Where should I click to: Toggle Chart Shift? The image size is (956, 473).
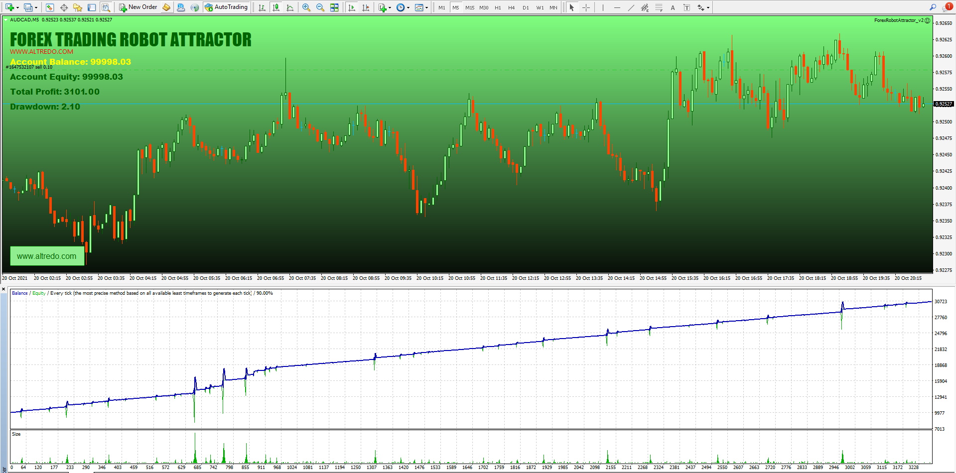(366, 7)
